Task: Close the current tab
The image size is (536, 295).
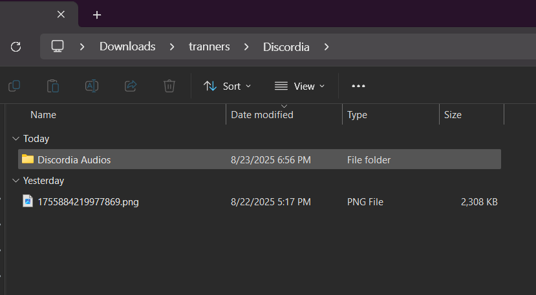Action: pos(61,14)
